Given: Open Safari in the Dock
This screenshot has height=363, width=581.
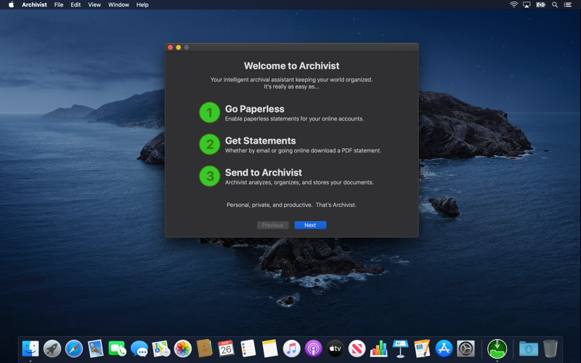Looking at the screenshot, I should [x=74, y=348].
